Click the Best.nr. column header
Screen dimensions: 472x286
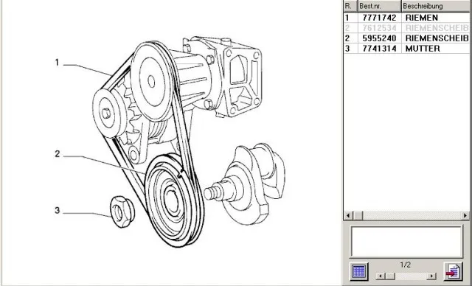coord(379,6)
